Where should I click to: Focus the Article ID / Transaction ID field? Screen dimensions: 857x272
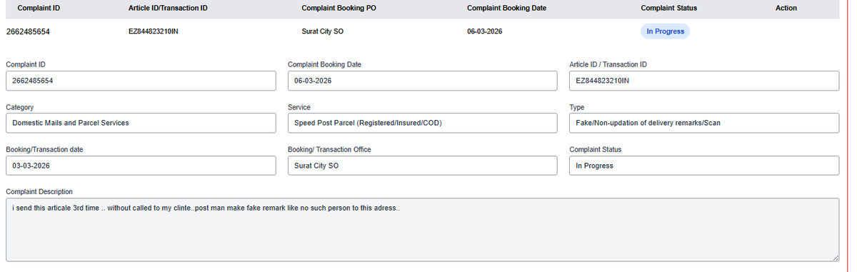[x=704, y=81]
